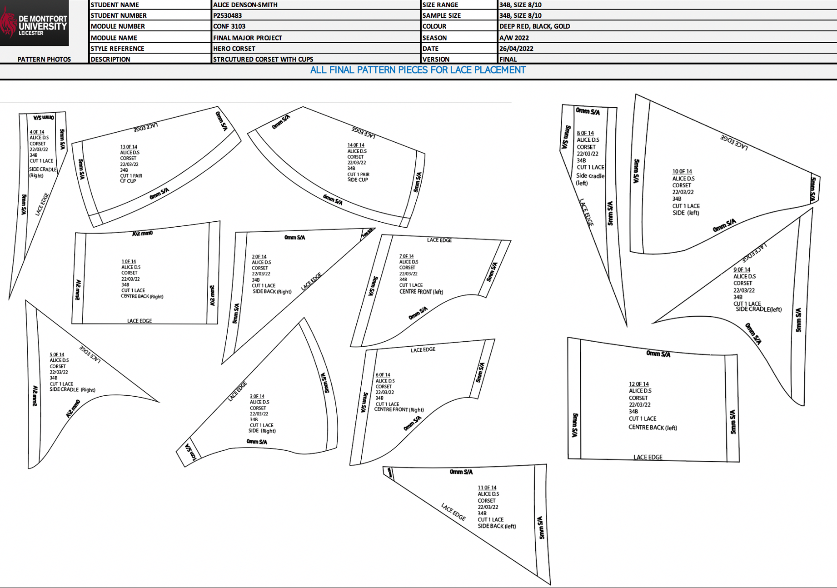Click the student number P2530483 cell
This screenshot has width=837, height=588.
click(x=316, y=15)
